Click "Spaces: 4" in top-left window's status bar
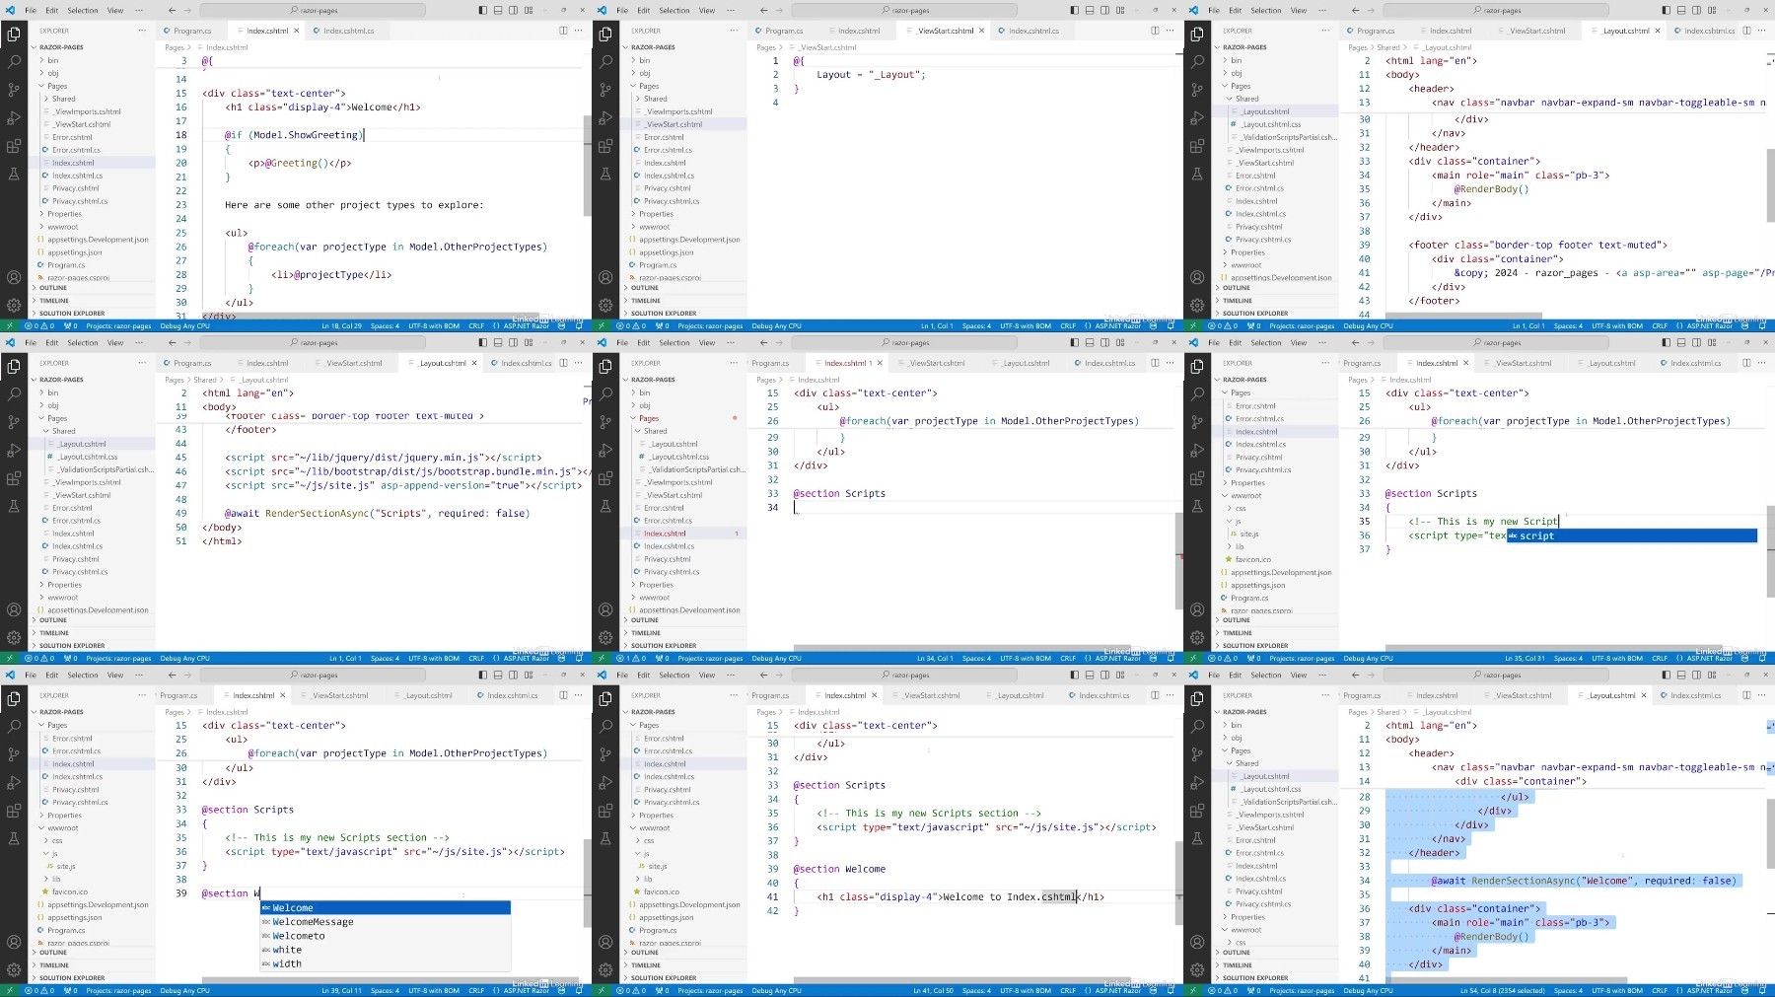This screenshot has height=997, width=1775. (386, 325)
